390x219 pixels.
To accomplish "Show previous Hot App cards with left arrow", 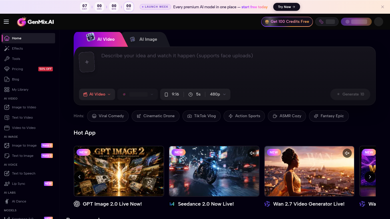I will 79,177.
